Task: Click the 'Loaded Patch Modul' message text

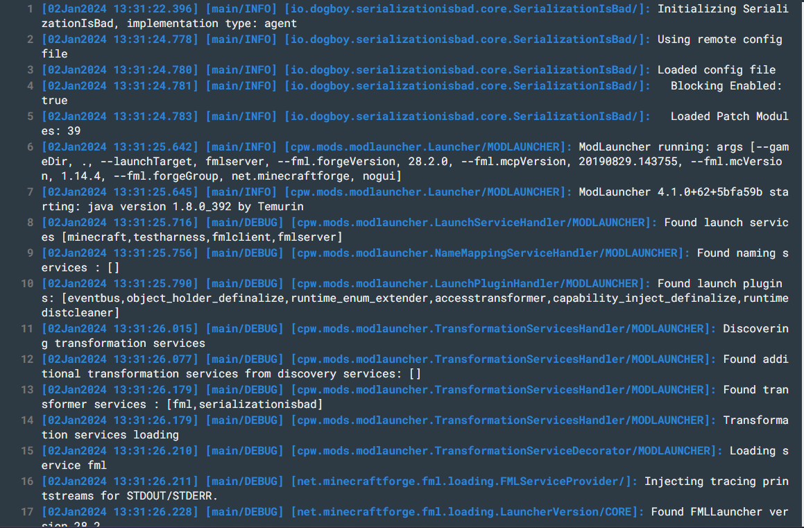Action: [730, 117]
